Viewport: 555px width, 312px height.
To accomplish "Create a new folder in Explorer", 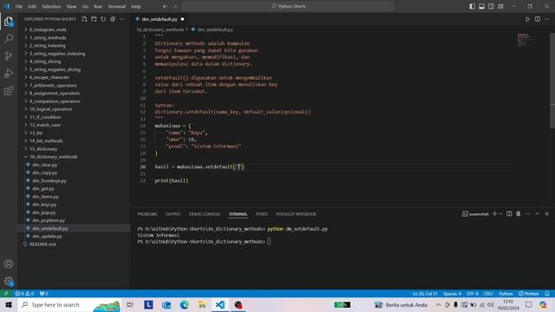I will coord(94,19).
